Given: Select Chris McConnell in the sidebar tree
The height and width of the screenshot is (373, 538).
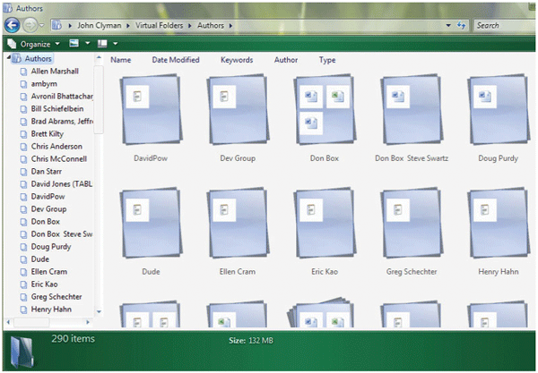Looking at the screenshot, I should [60, 158].
